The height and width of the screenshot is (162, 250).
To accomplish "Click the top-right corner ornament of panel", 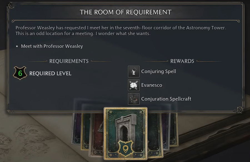I will [239, 6].
